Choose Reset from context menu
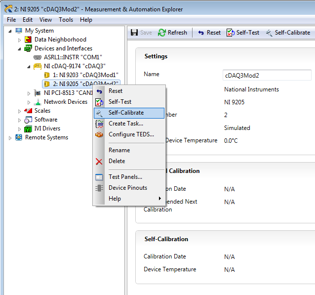 [x=129, y=91]
